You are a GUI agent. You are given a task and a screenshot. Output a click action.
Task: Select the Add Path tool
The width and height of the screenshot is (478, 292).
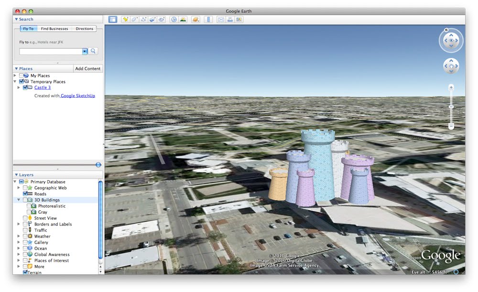[x=143, y=20]
